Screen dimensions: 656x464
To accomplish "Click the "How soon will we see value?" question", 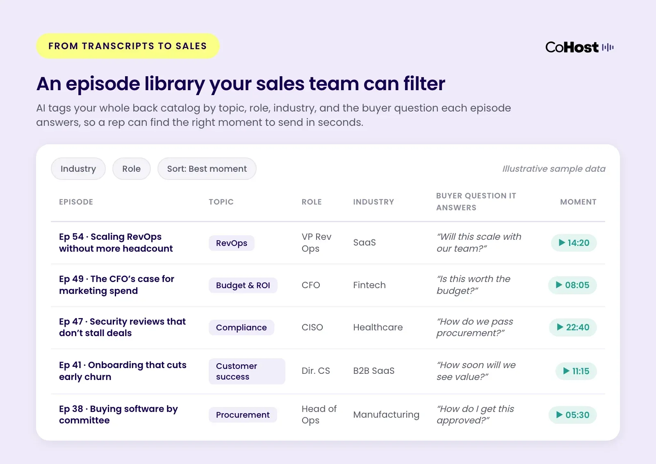I will 476,371.
